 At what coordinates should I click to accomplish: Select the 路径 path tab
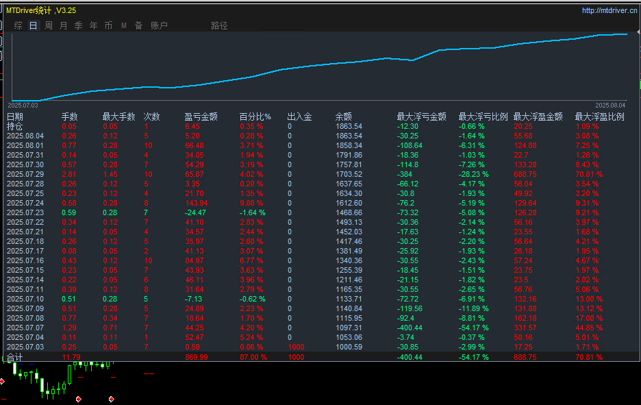(x=219, y=25)
